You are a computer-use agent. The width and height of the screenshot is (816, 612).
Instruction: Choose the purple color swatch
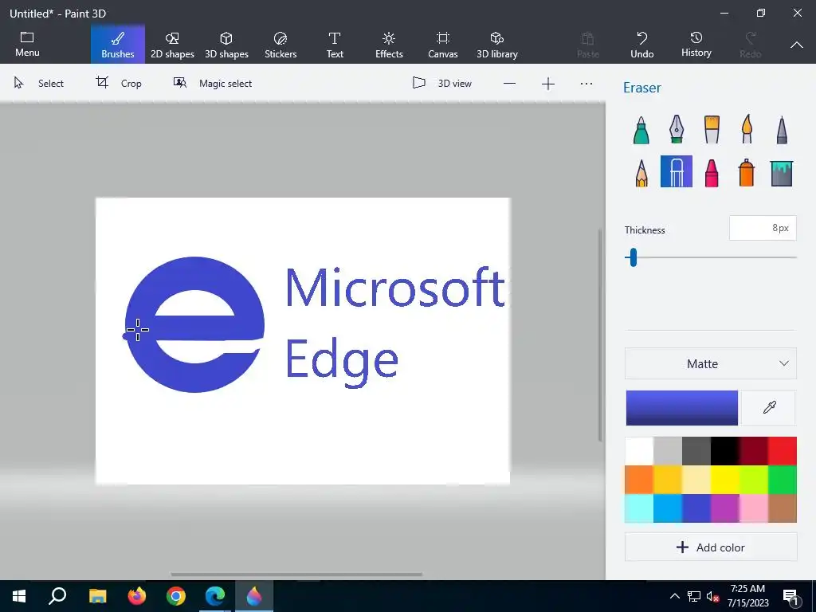(725, 508)
